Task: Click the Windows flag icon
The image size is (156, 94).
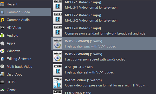Action: pos(2,51)
